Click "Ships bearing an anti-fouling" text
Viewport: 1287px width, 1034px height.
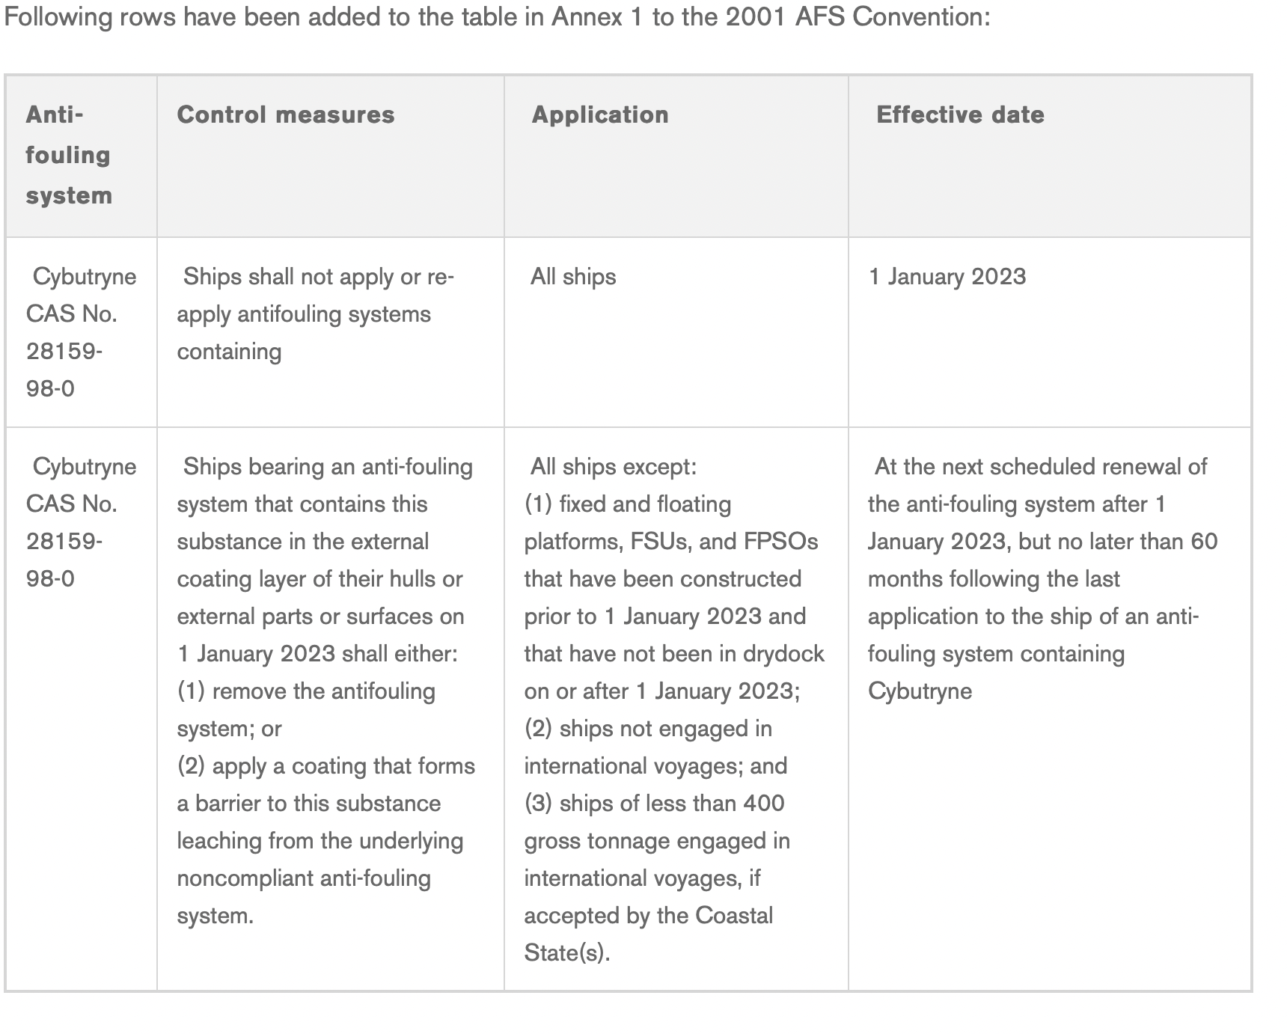[x=328, y=467]
